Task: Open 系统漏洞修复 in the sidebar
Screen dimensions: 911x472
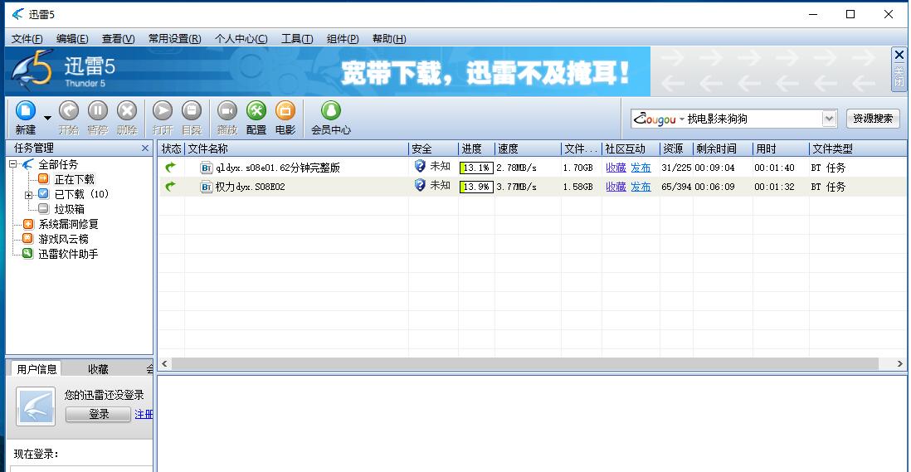Action: click(68, 224)
